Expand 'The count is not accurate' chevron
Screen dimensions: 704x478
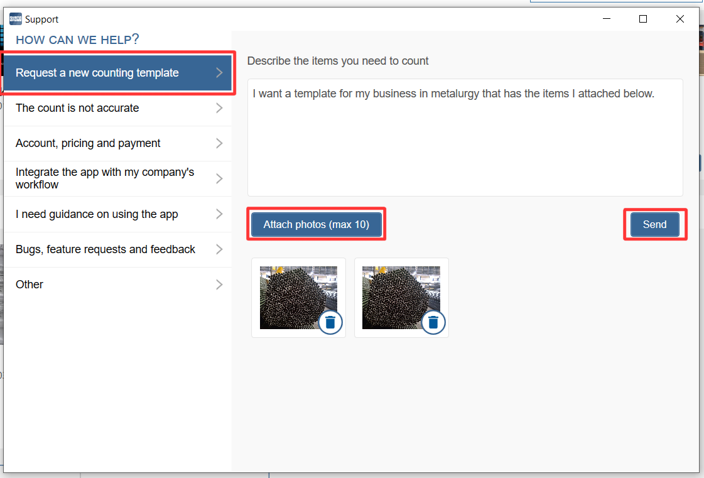[x=219, y=108]
